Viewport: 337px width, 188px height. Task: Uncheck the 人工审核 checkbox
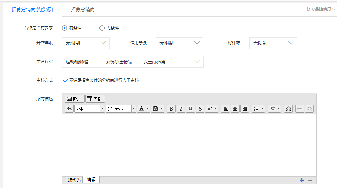pos(65,81)
